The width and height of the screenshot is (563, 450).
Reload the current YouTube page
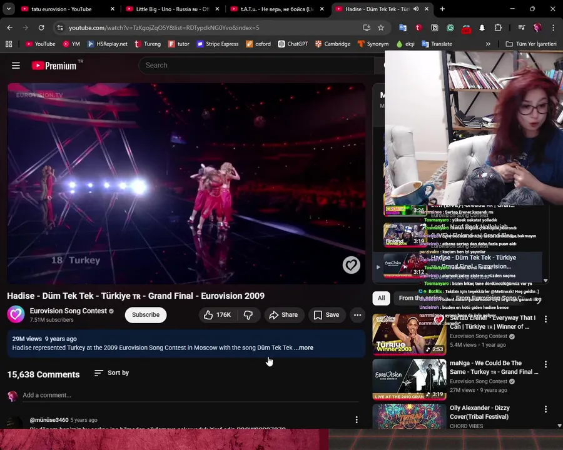point(41,27)
